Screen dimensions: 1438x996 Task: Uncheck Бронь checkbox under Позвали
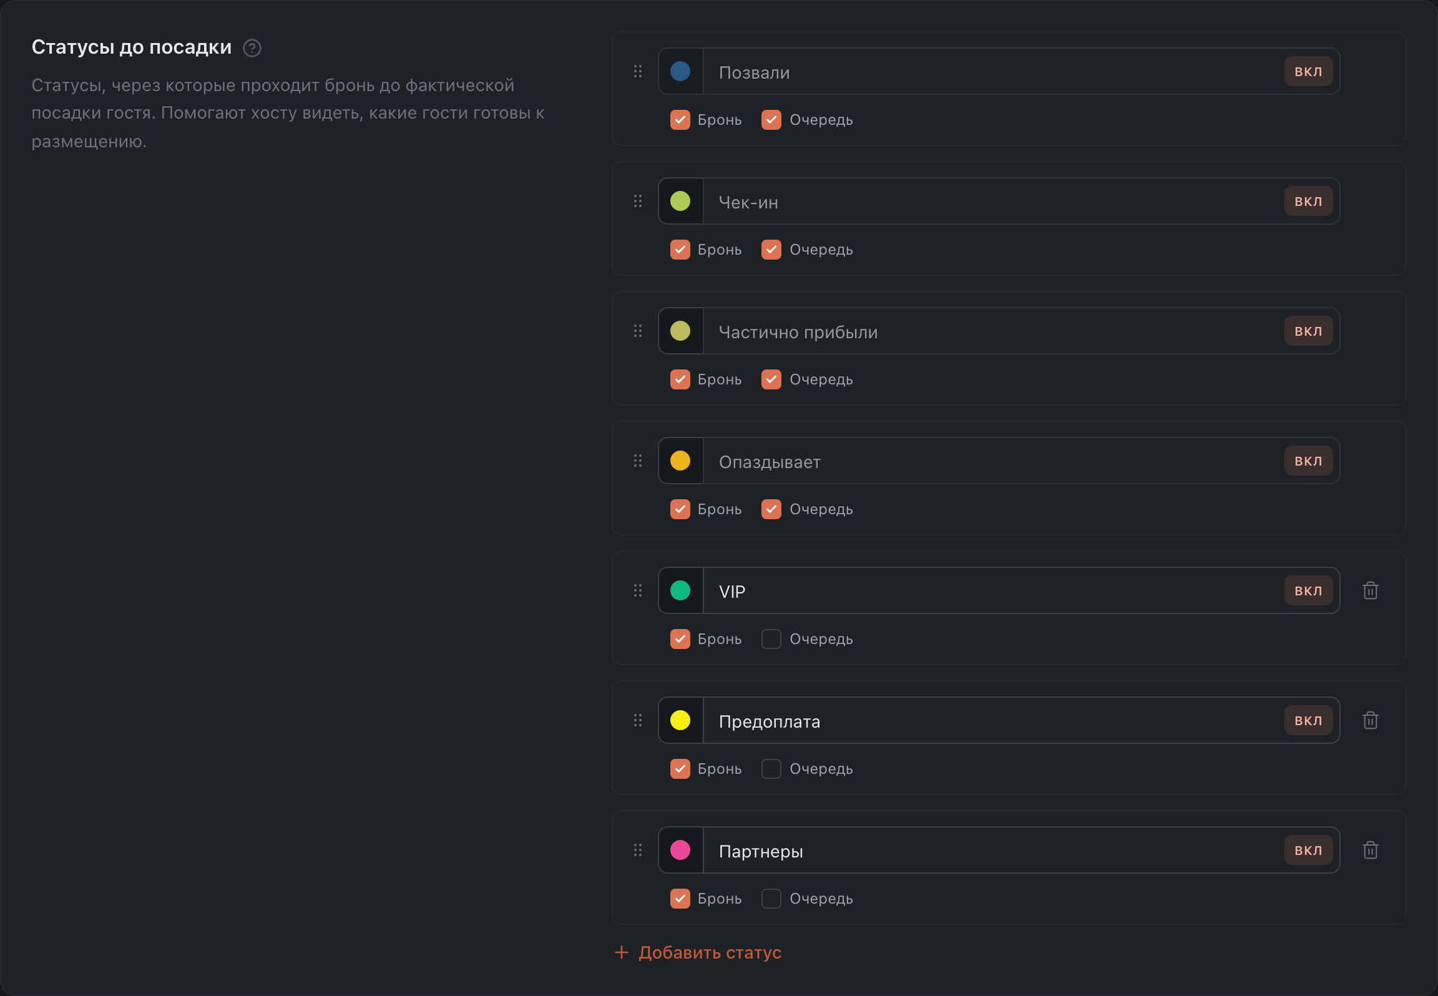coord(680,120)
